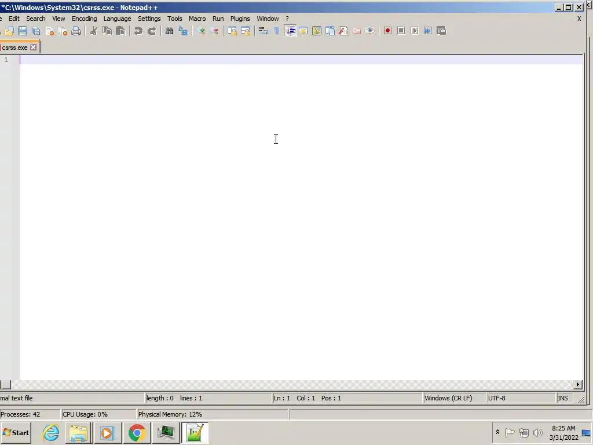Click the Close document toolbar icon

click(x=50, y=31)
